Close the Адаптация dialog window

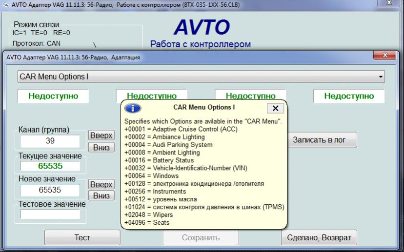click(384, 55)
